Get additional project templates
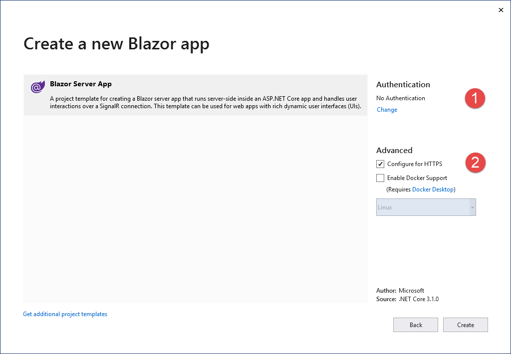The width and height of the screenshot is (511, 354). pyautogui.click(x=65, y=314)
